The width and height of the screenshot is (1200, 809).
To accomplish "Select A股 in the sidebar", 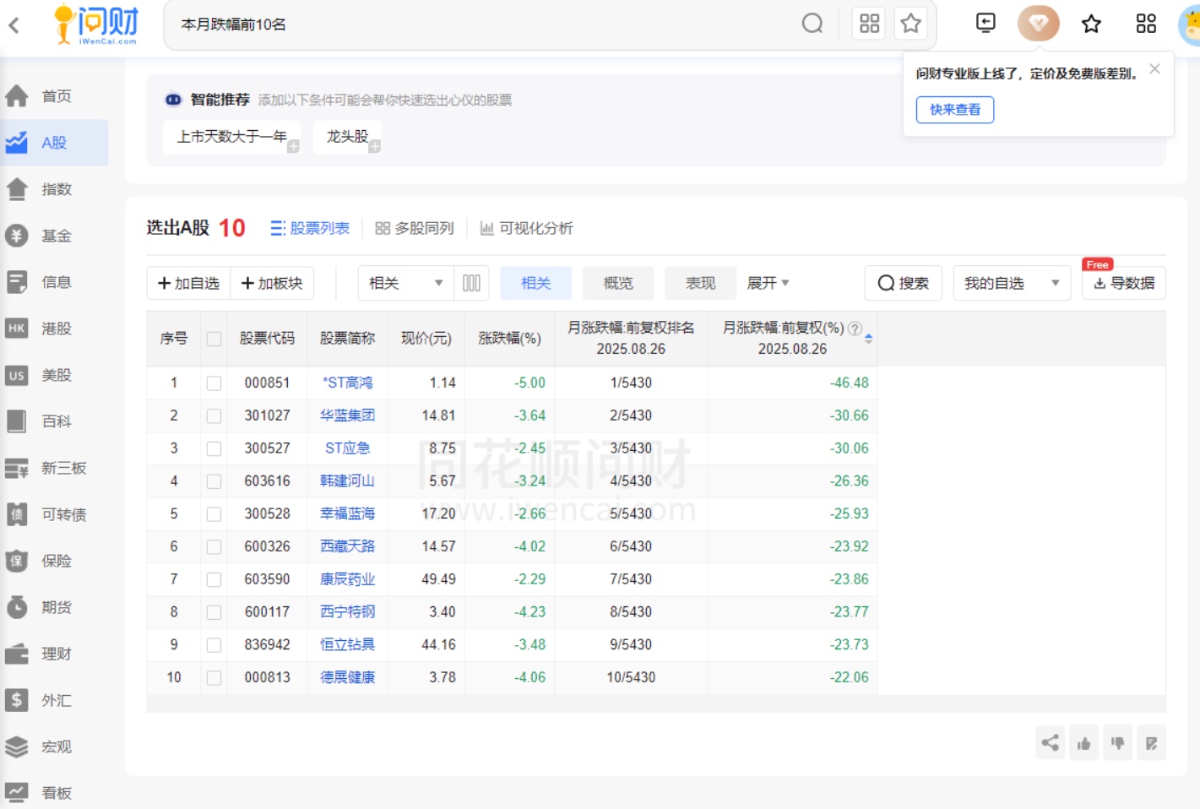I will click(54, 143).
